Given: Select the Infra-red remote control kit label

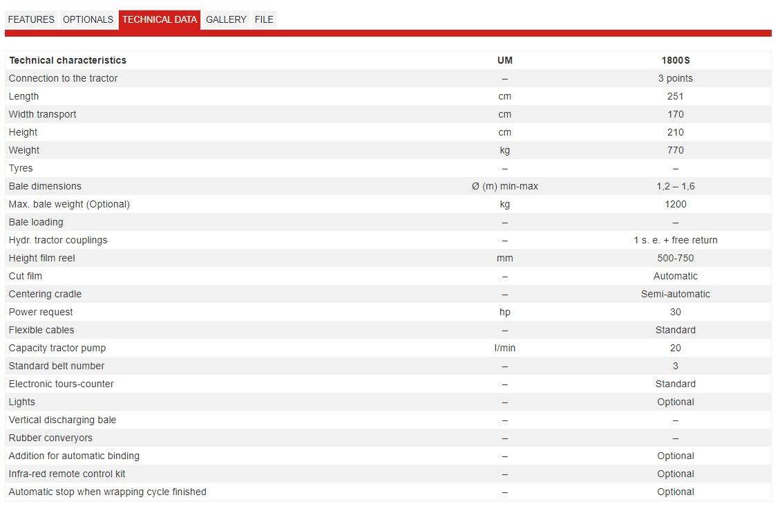Looking at the screenshot, I should point(67,474).
